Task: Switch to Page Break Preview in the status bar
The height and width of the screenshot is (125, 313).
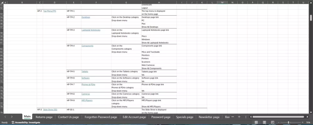Action: coord(273,123)
